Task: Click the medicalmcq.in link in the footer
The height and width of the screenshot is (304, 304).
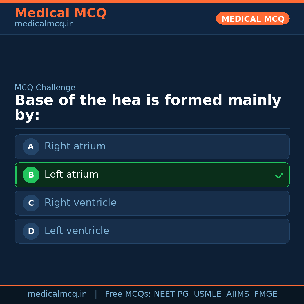Action: [x=57, y=294]
